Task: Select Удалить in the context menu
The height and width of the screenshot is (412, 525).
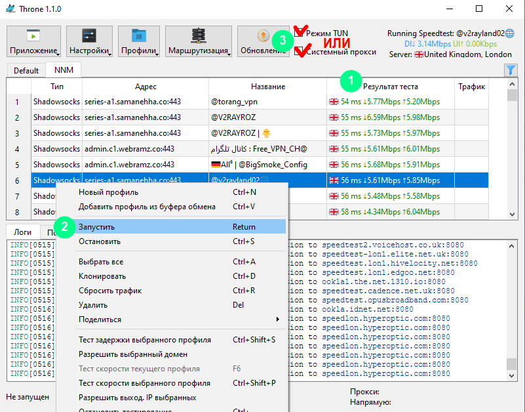Action: [x=93, y=305]
